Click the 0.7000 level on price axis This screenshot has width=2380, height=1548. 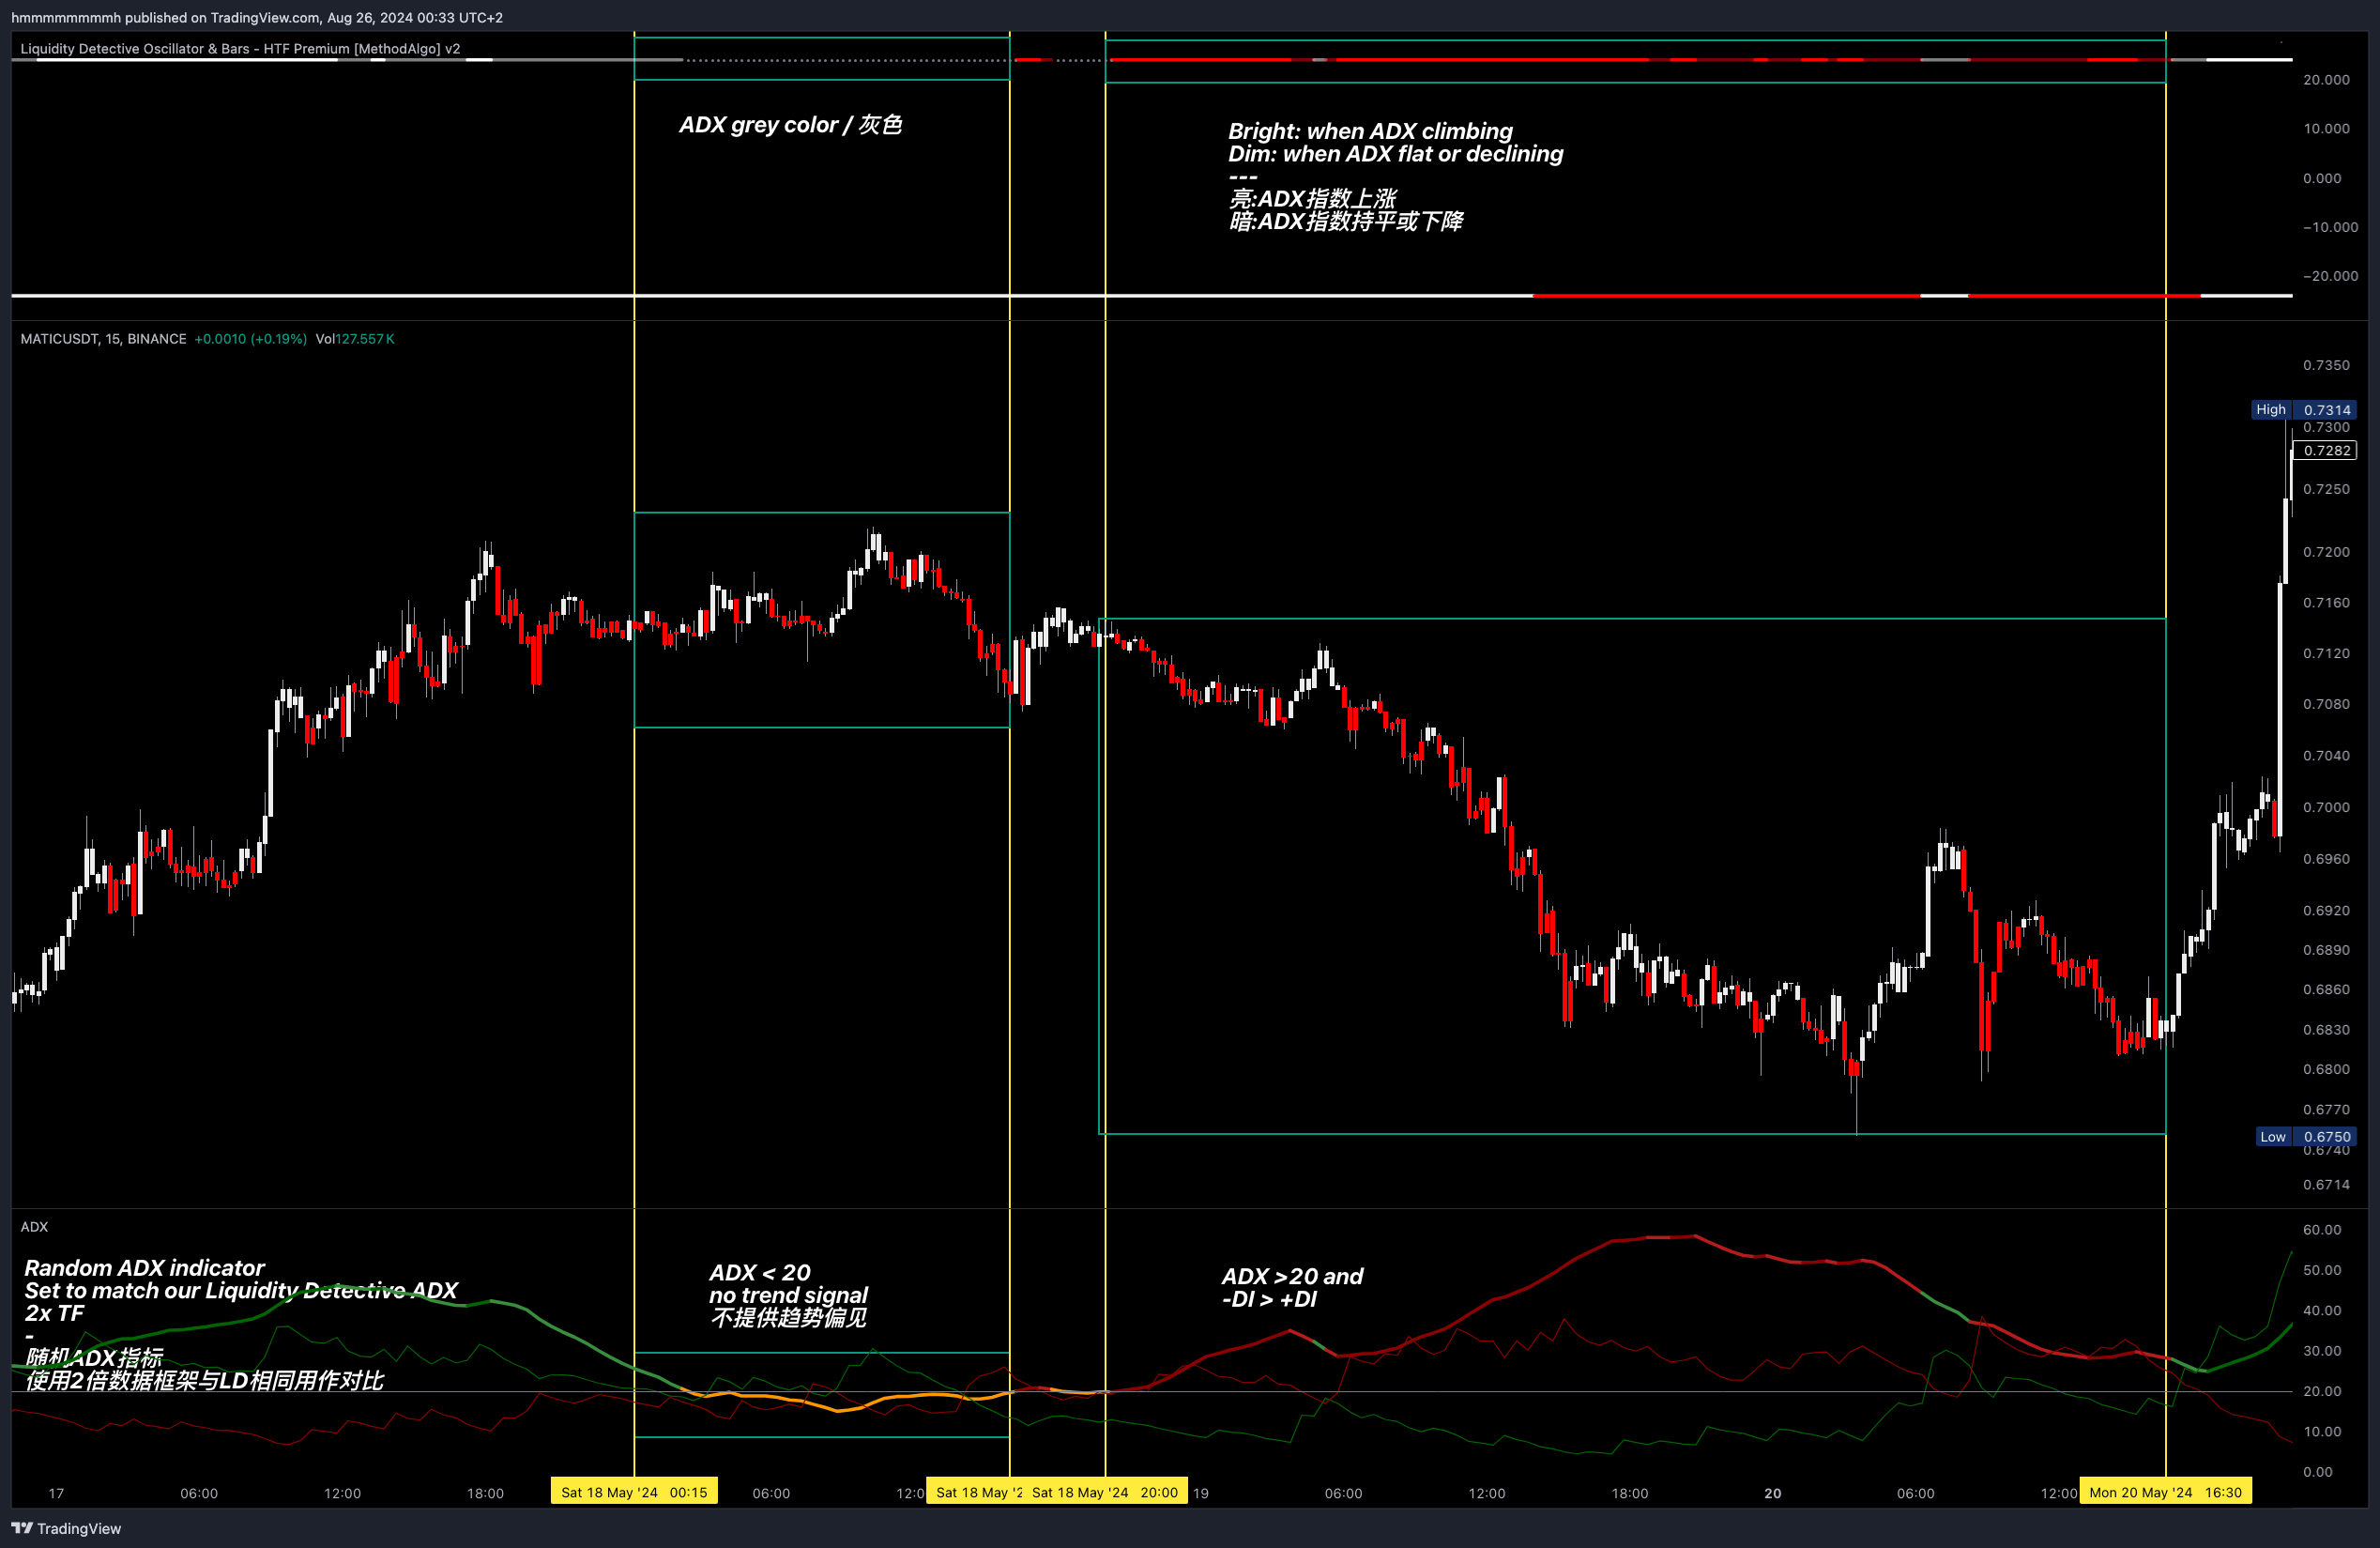click(2326, 807)
